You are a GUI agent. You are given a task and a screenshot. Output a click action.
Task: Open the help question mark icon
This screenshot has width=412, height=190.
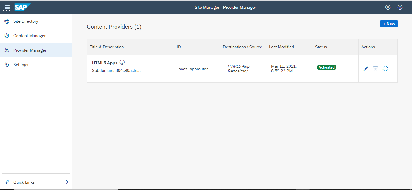400,7
